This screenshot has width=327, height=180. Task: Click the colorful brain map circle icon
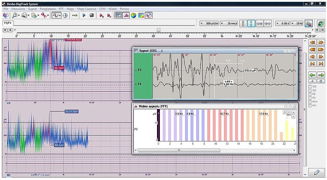133,16
